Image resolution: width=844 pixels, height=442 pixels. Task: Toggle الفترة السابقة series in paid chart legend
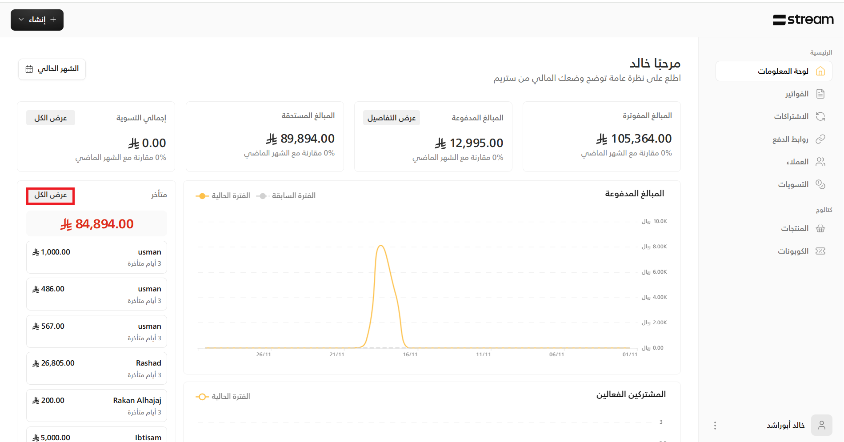286,196
